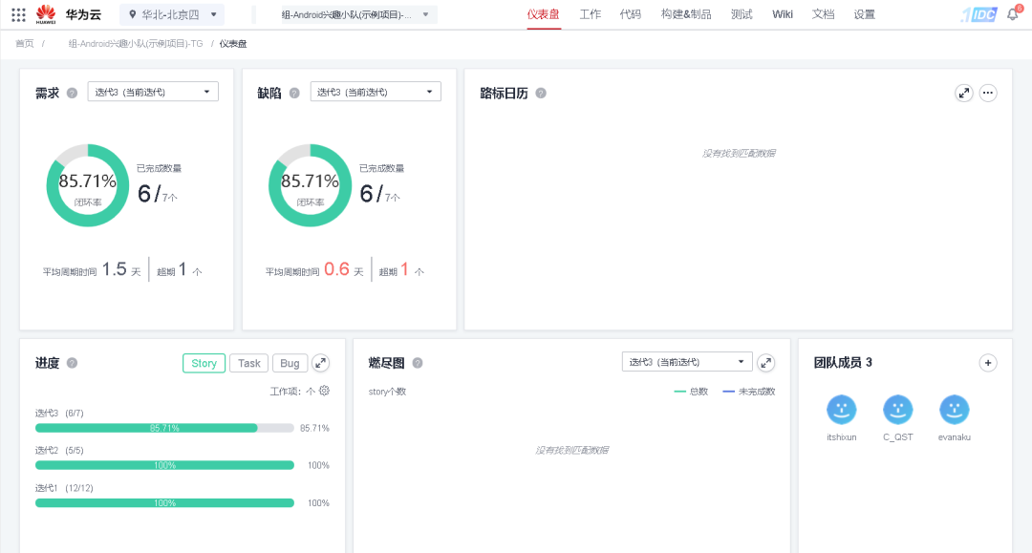This screenshot has width=1032, height=553.
Task: Click help icon next to 燃尽图
Action: point(418,363)
